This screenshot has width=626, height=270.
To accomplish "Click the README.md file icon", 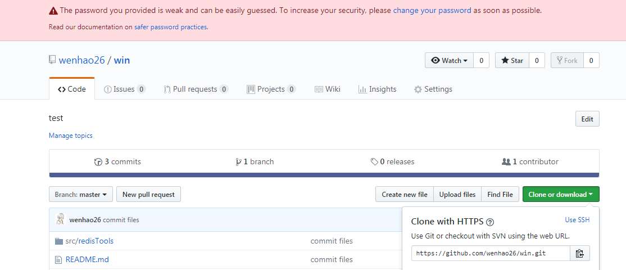I will click(58, 259).
